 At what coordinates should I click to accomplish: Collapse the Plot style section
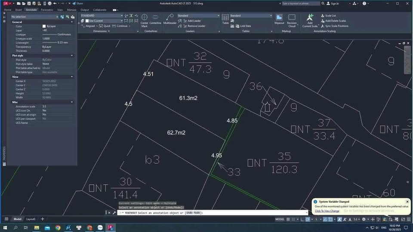(x=72, y=55)
